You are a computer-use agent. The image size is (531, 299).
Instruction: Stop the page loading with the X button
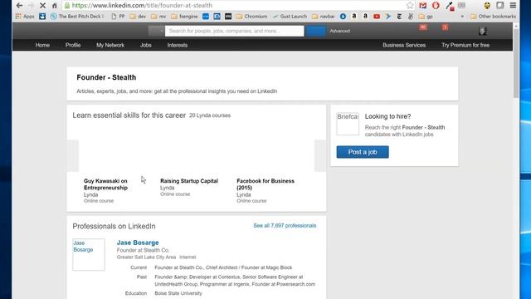point(42,6)
